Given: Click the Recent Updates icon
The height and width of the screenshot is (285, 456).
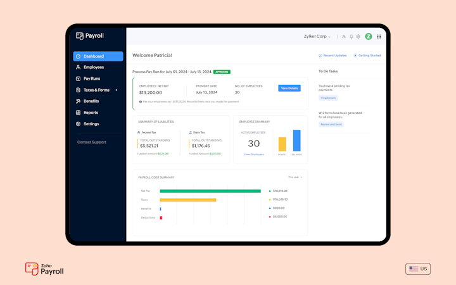Looking at the screenshot, I should tap(320, 55).
